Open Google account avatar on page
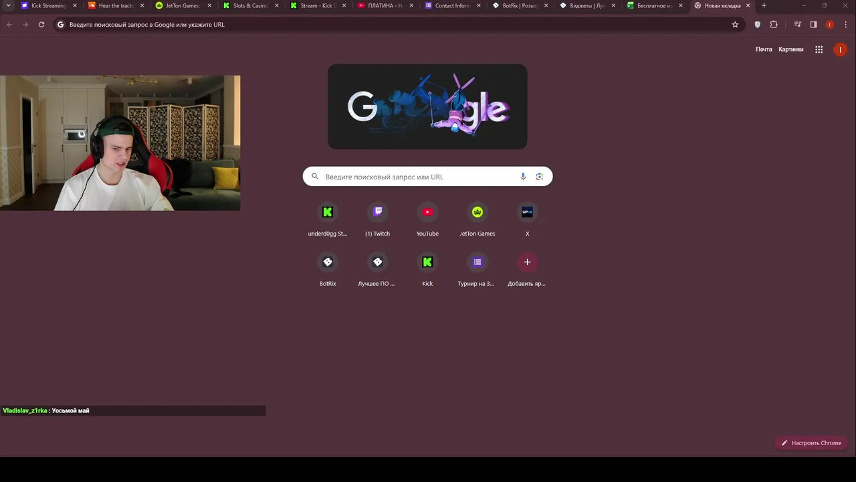 click(x=840, y=50)
